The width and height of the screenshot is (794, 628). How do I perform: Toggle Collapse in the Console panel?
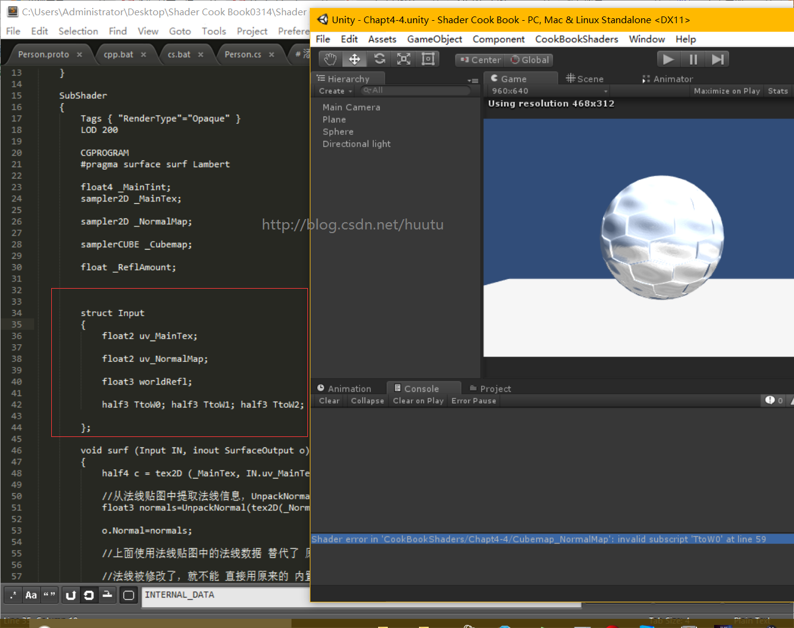pyautogui.click(x=367, y=401)
